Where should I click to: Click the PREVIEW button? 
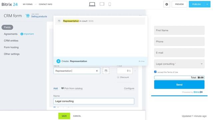[179, 4]
